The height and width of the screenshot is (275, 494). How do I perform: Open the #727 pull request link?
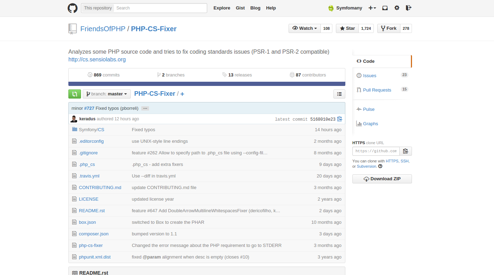[x=89, y=108]
